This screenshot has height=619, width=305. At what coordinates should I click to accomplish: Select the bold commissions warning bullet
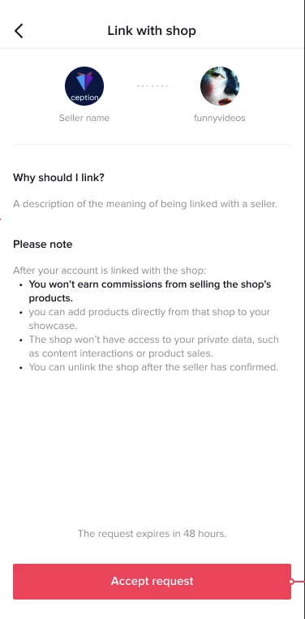tap(150, 291)
